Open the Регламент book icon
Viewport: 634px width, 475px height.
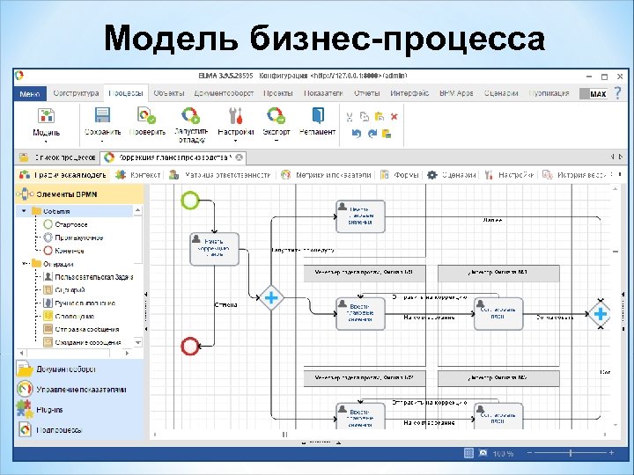tap(318, 115)
